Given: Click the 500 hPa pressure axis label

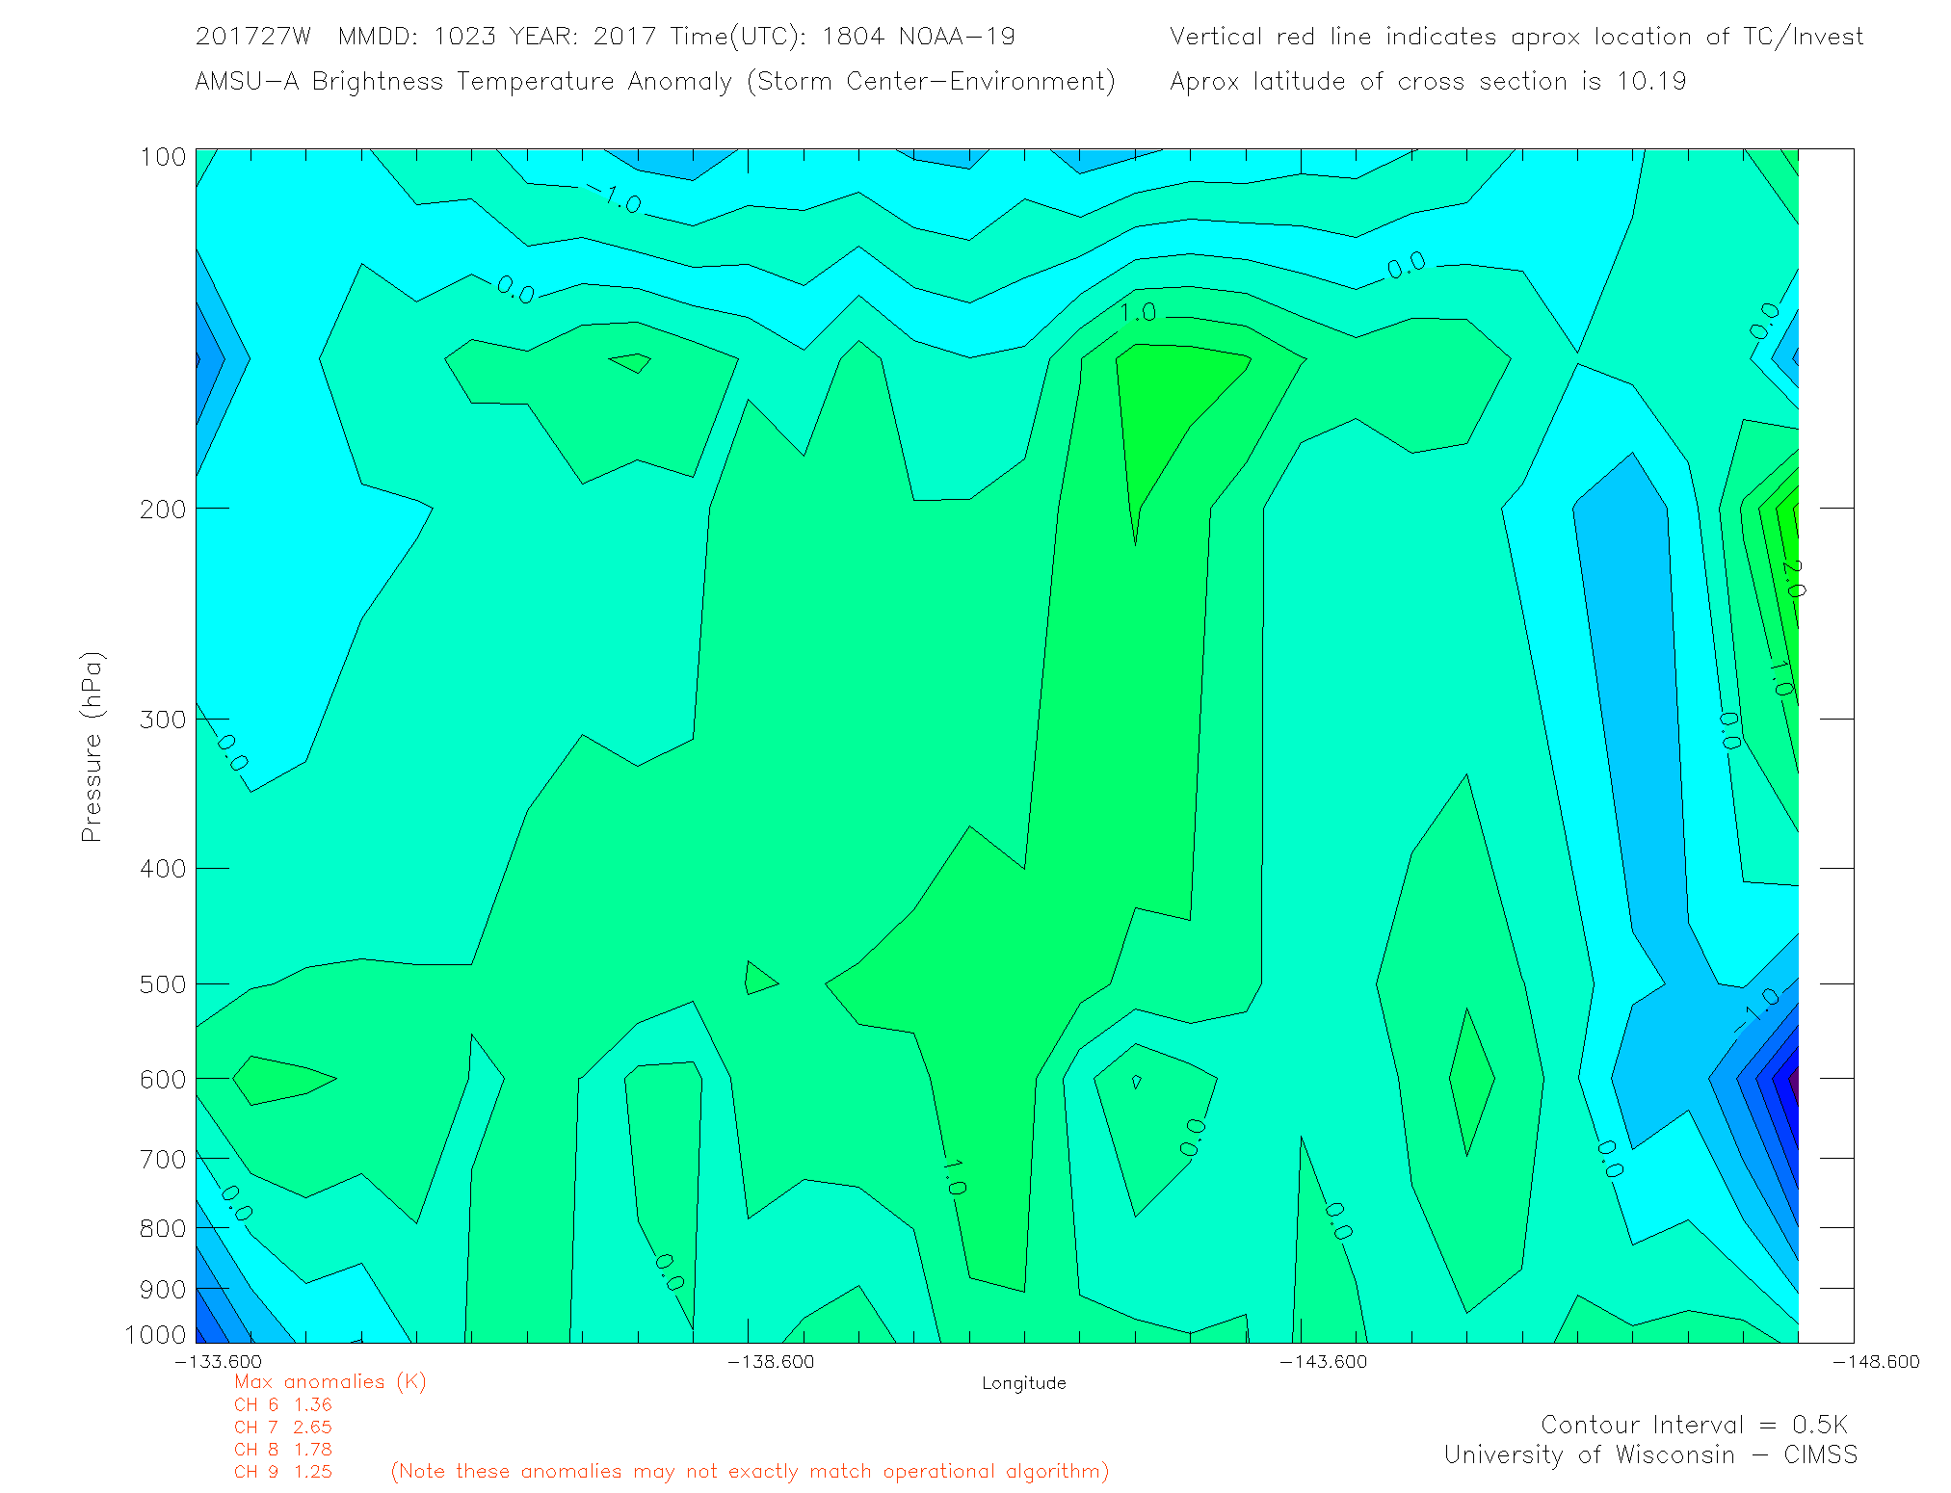Looking at the screenshot, I should (163, 984).
